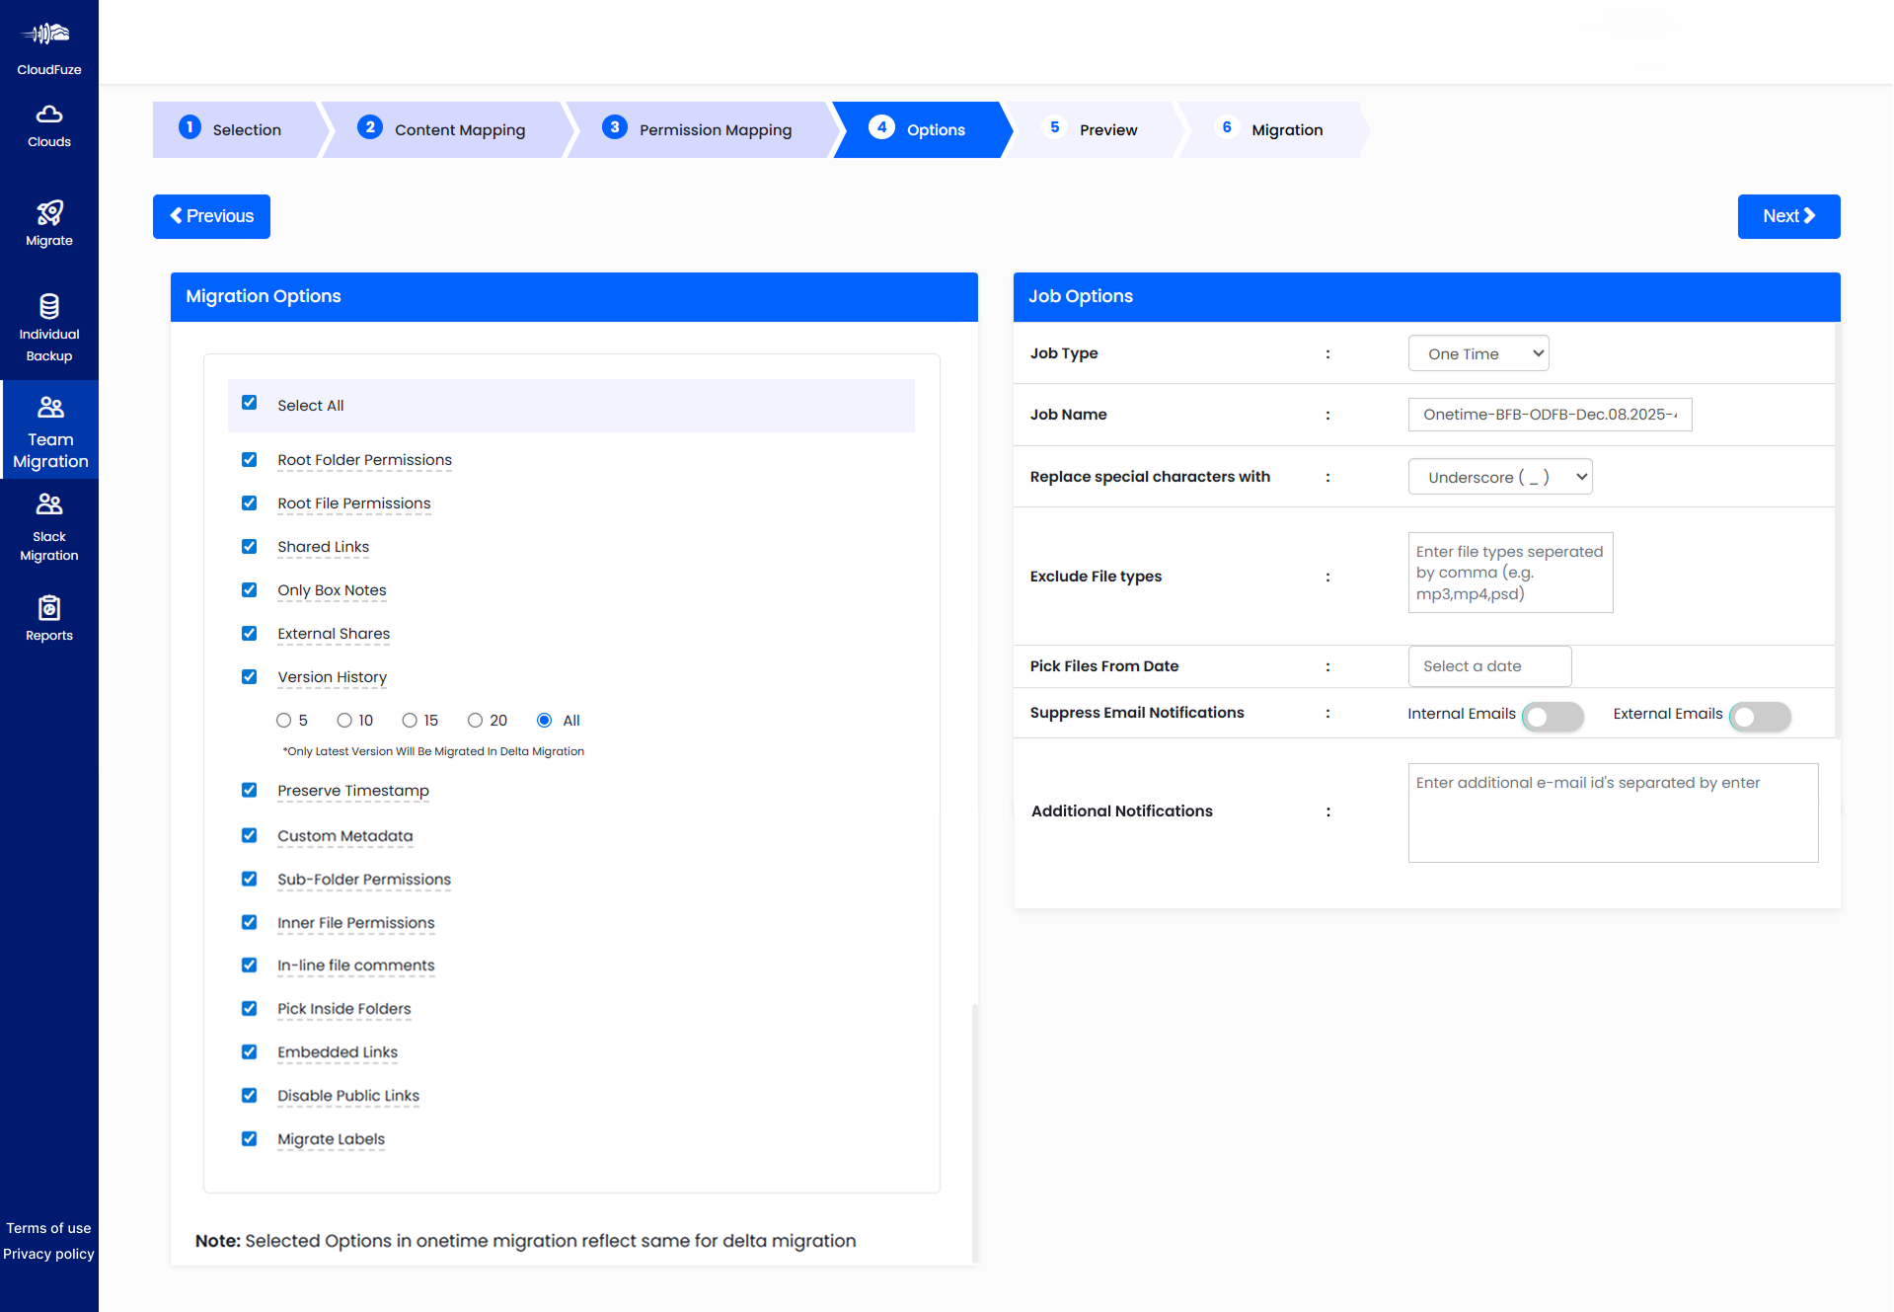Switch to the Preview step
This screenshot has height=1312, width=1894.
(1107, 128)
